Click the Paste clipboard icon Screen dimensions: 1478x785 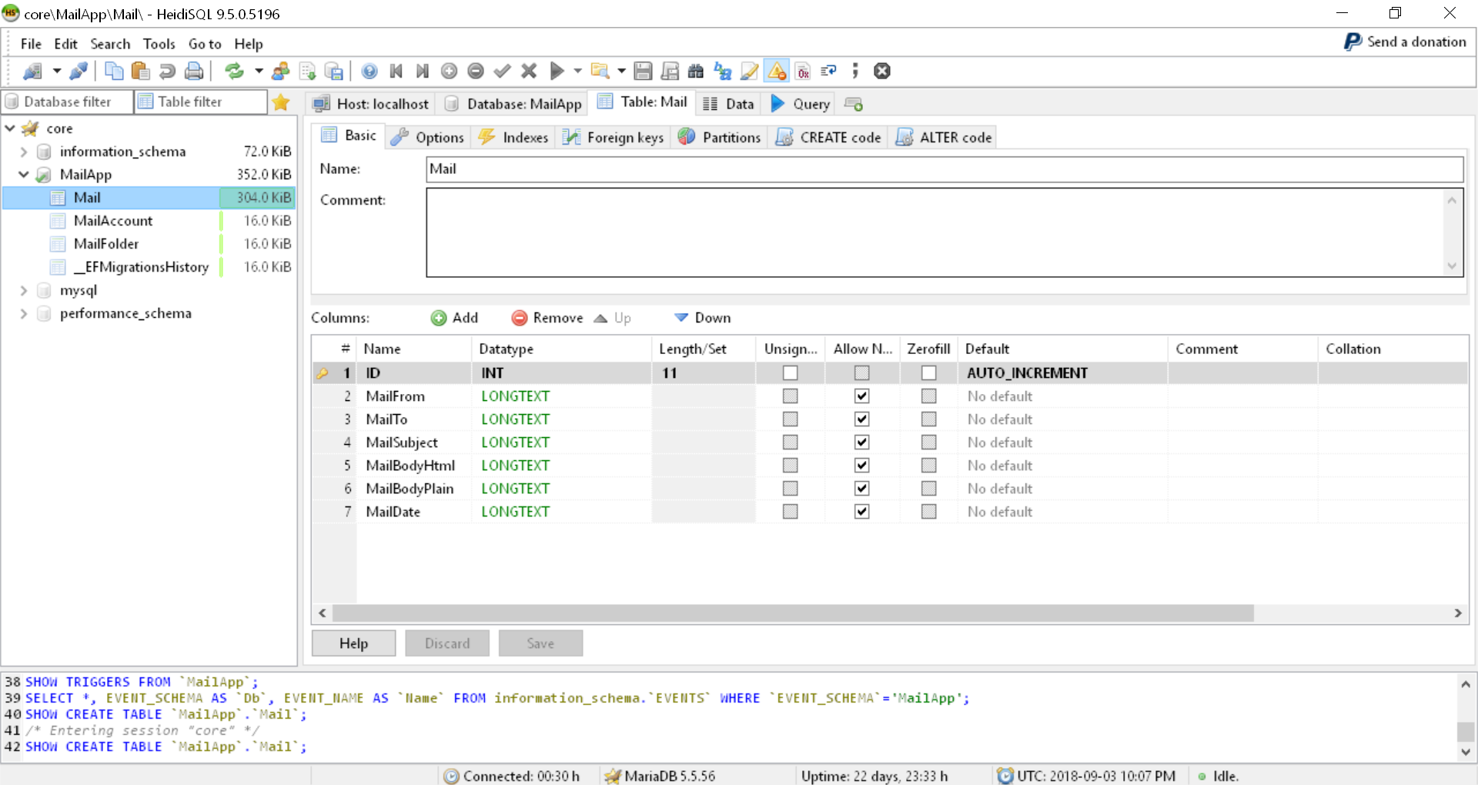pos(140,72)
